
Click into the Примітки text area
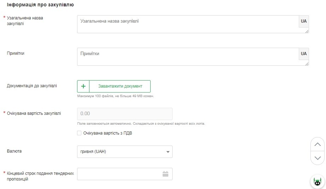point(188,57)
